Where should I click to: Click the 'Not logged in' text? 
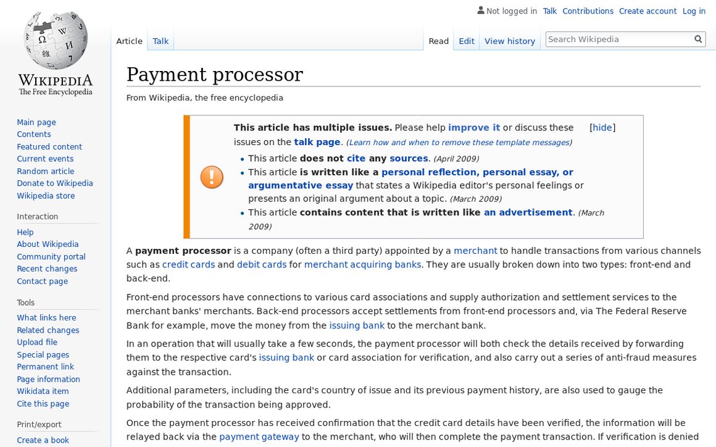pyautogui.click(x=512, y=11)
